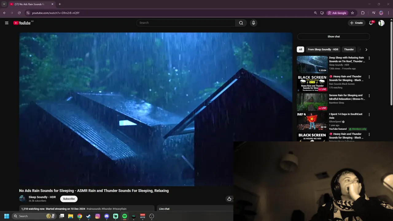The image size is (393, 221).
Task: Open Deep Sleep Relaxing Rain thumbnail
Action: click(x=312, y=64)
